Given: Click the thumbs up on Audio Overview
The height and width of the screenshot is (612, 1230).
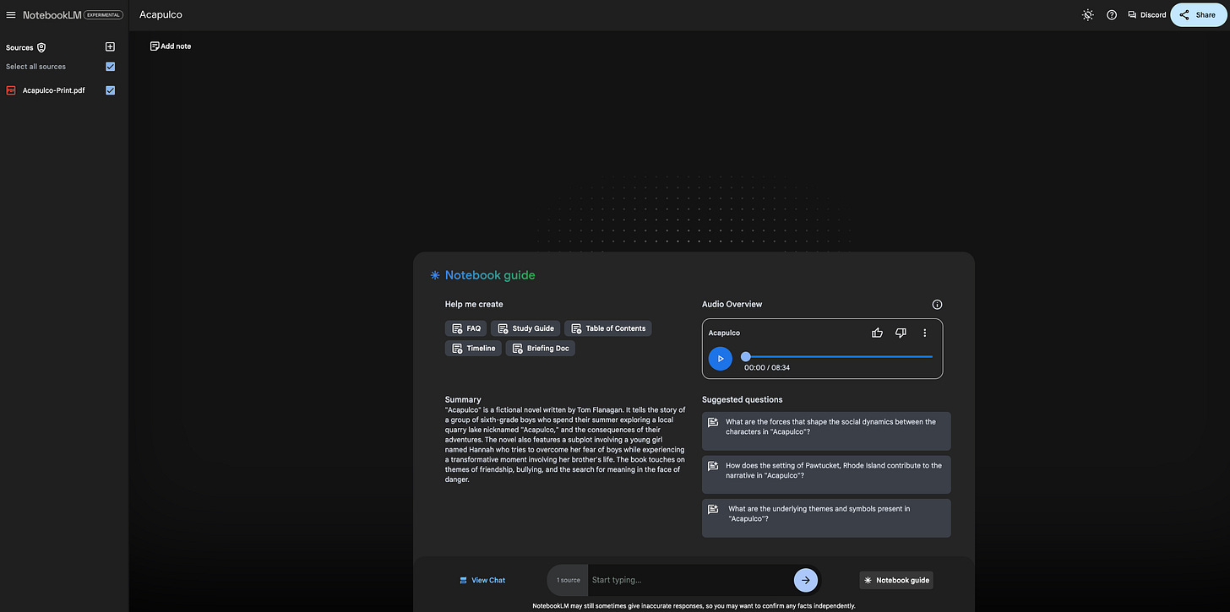Looking at the screenshot, I should (877, 333).
